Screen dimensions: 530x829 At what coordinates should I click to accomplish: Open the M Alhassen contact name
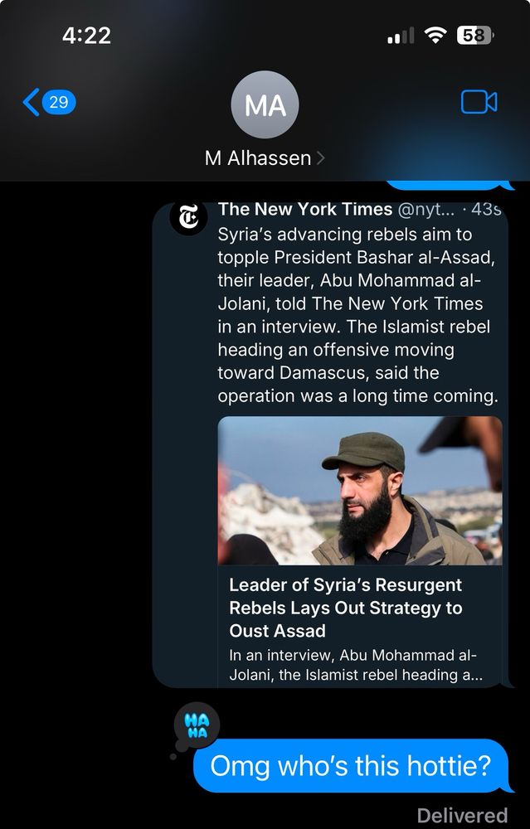pos(258,158)
